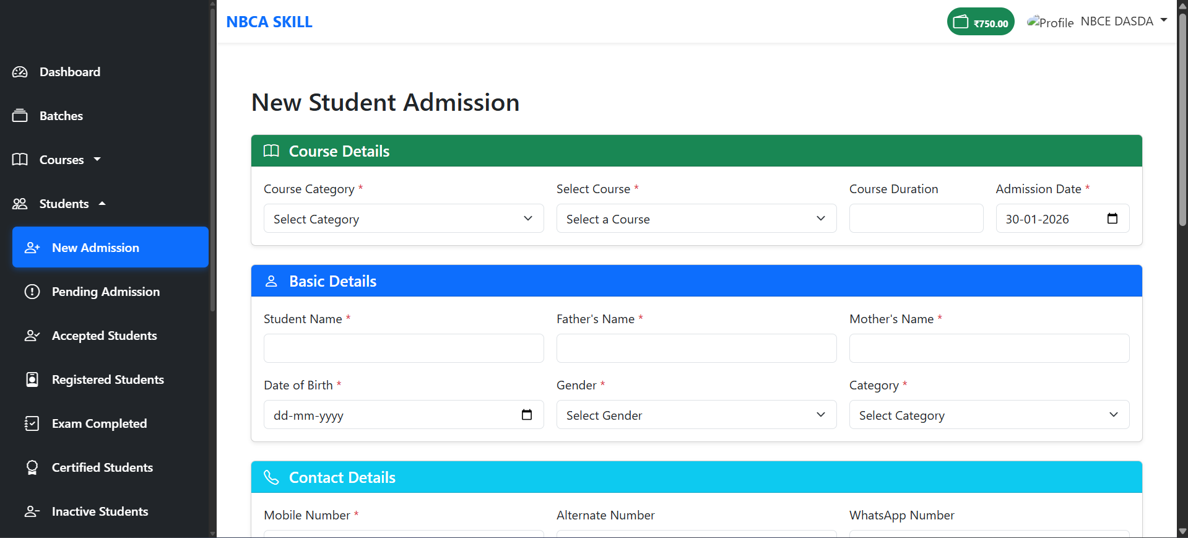Click into the Father's Name field

coord(696,348)
